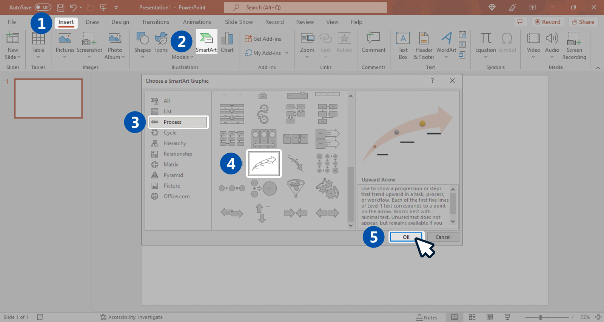This screenshot has width=604, height=322.
Task: Click the dialog Help question mark
Action: (432, 80)
